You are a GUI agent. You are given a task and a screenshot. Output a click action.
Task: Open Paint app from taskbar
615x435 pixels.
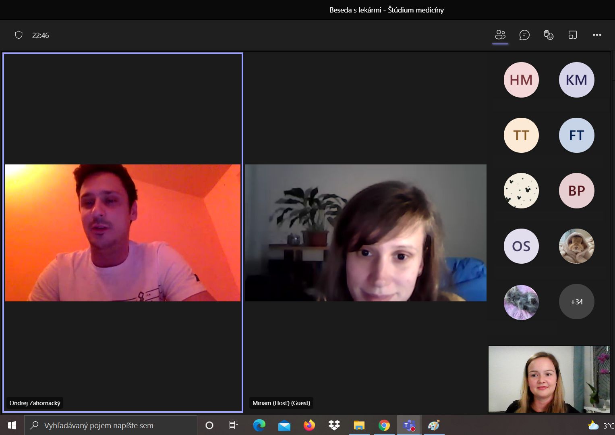click(x=434, y=425)
